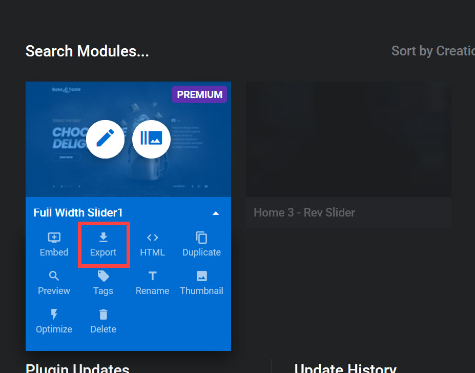The image size is (475, 373).
Task: Click the Home 3 - Rev Slider title
Action: (x=304, y=212)
